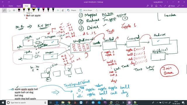Open OneNote from taskbar
The image size is (187, 105).
[x=129, y=102]
